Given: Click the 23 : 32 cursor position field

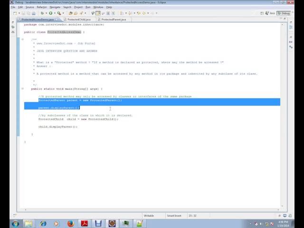Looking at the screenshot, I should (192, 216).
